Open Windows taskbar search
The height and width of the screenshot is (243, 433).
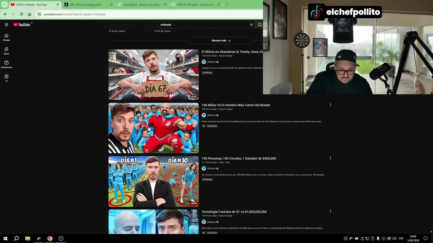click(x=16, y=239)
